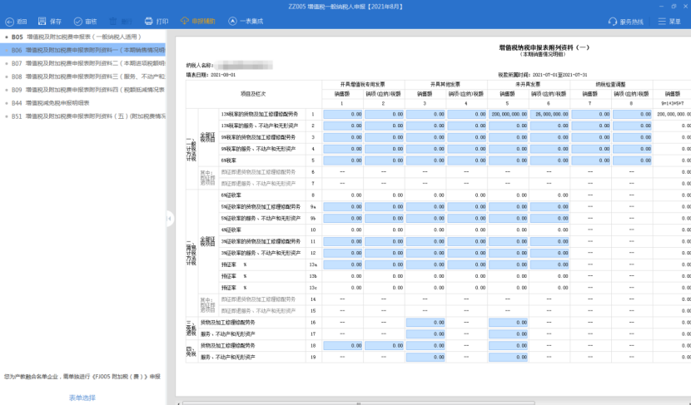
Task: Click the notice about FJ005 附加税(费) 申报
Action: [82, 377]
